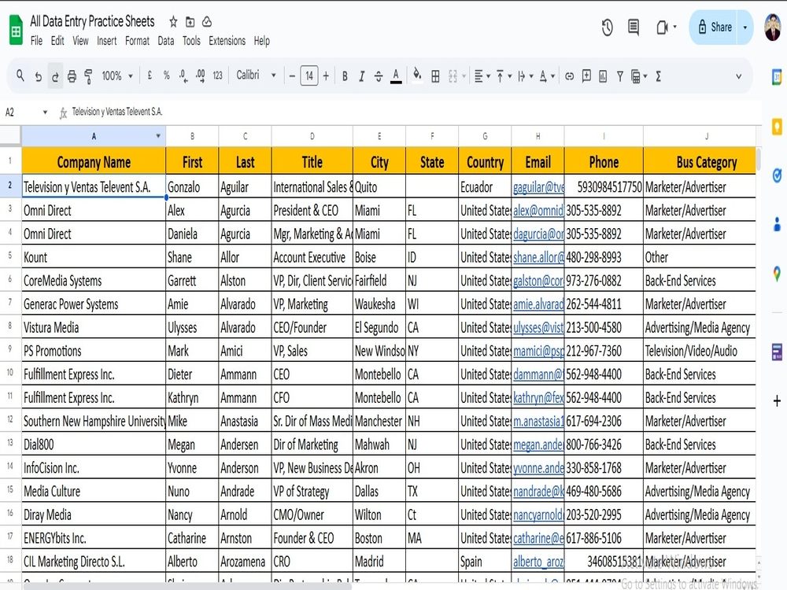
Task: Increase font size with plus button
Action: (x=326, y=76)
